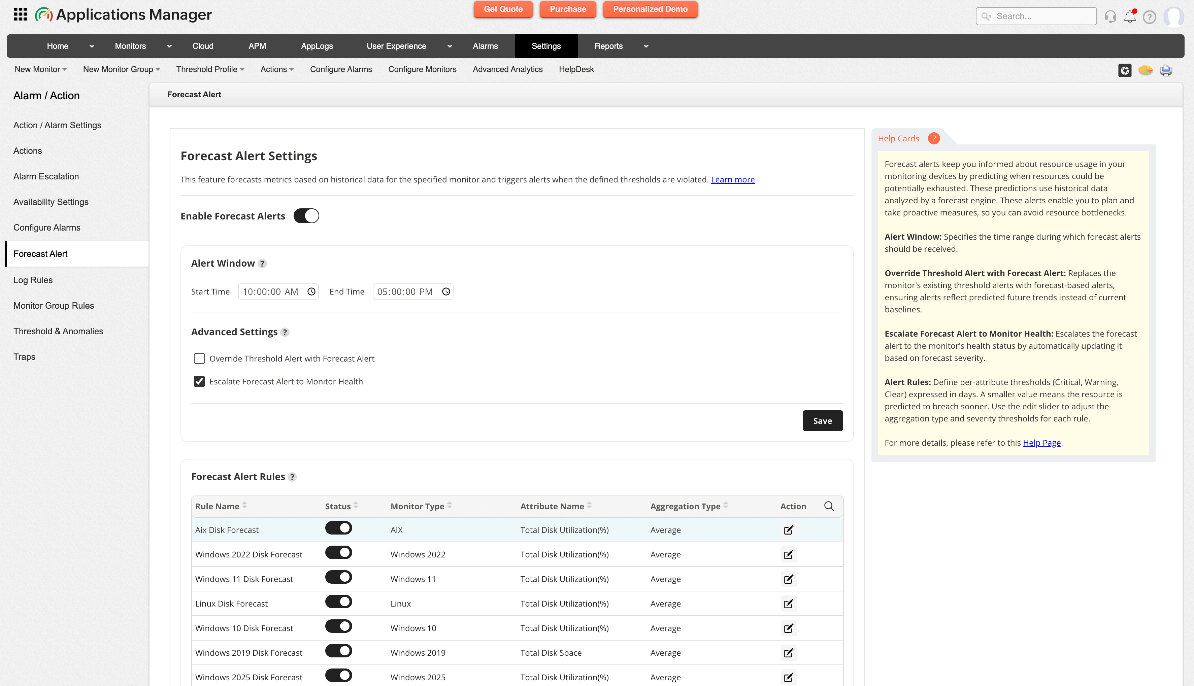Go to the Alarms tab
This screenshot has height=686, width=1194.
click(x=485, y=46)
